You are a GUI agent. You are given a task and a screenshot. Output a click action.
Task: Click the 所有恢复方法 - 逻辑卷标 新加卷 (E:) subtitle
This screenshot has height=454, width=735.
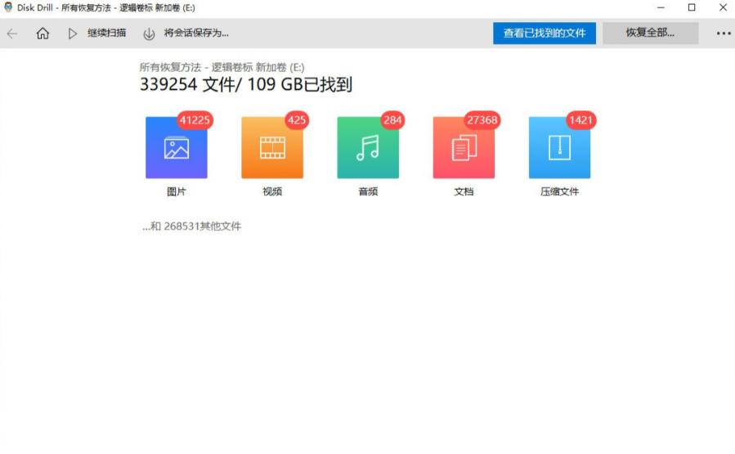coord(222,67)
